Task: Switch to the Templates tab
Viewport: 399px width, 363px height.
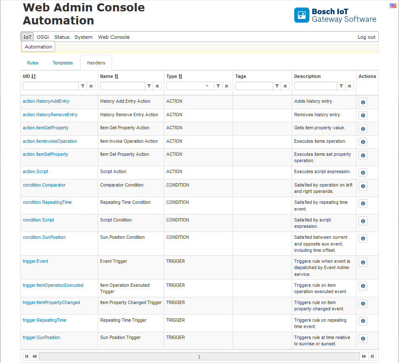Action: point(62,63)
